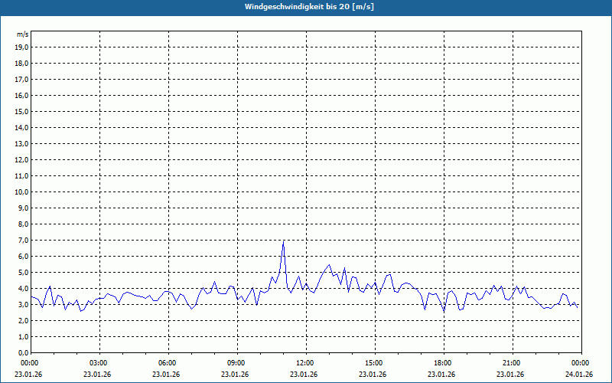Screen dimensions: 612x383
Task: Select the 15,0 y-axis label
Action: click(x=22, y=111)
